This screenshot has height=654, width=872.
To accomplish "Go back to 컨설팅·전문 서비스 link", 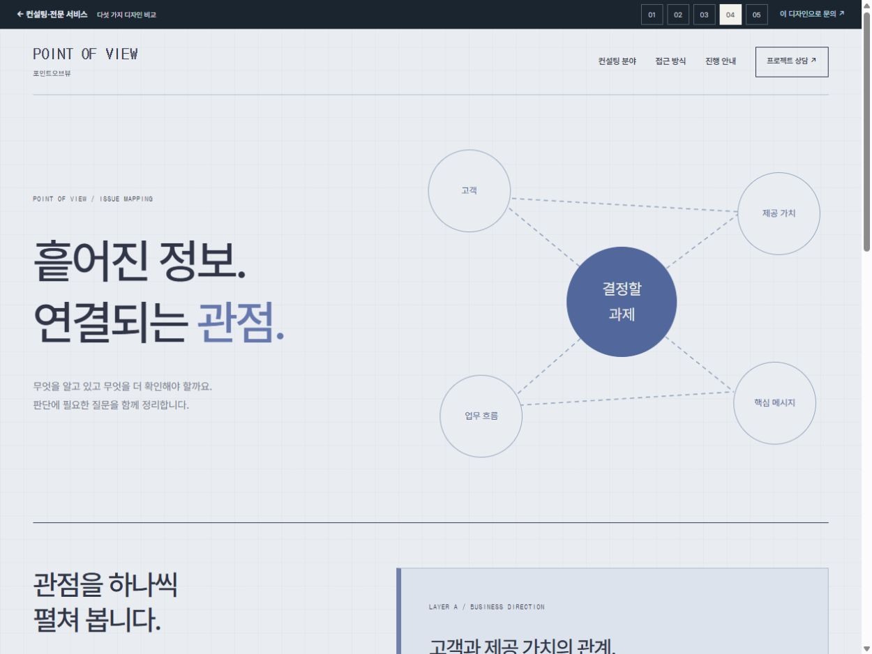I will 52,14.
